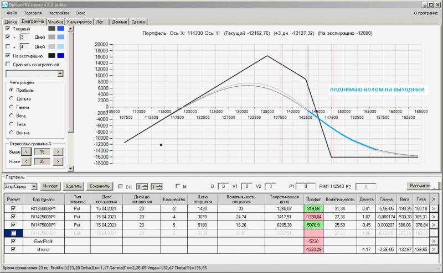Viewport: 443px width, 273px height.
Task: Click the profit cell 5076,9
Action: [313, 225]
